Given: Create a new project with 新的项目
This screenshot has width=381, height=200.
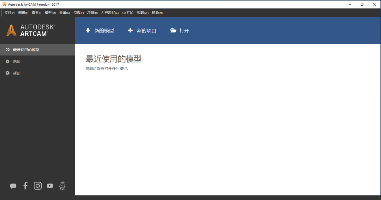Looking at the screenshot, I should (142, 31).
